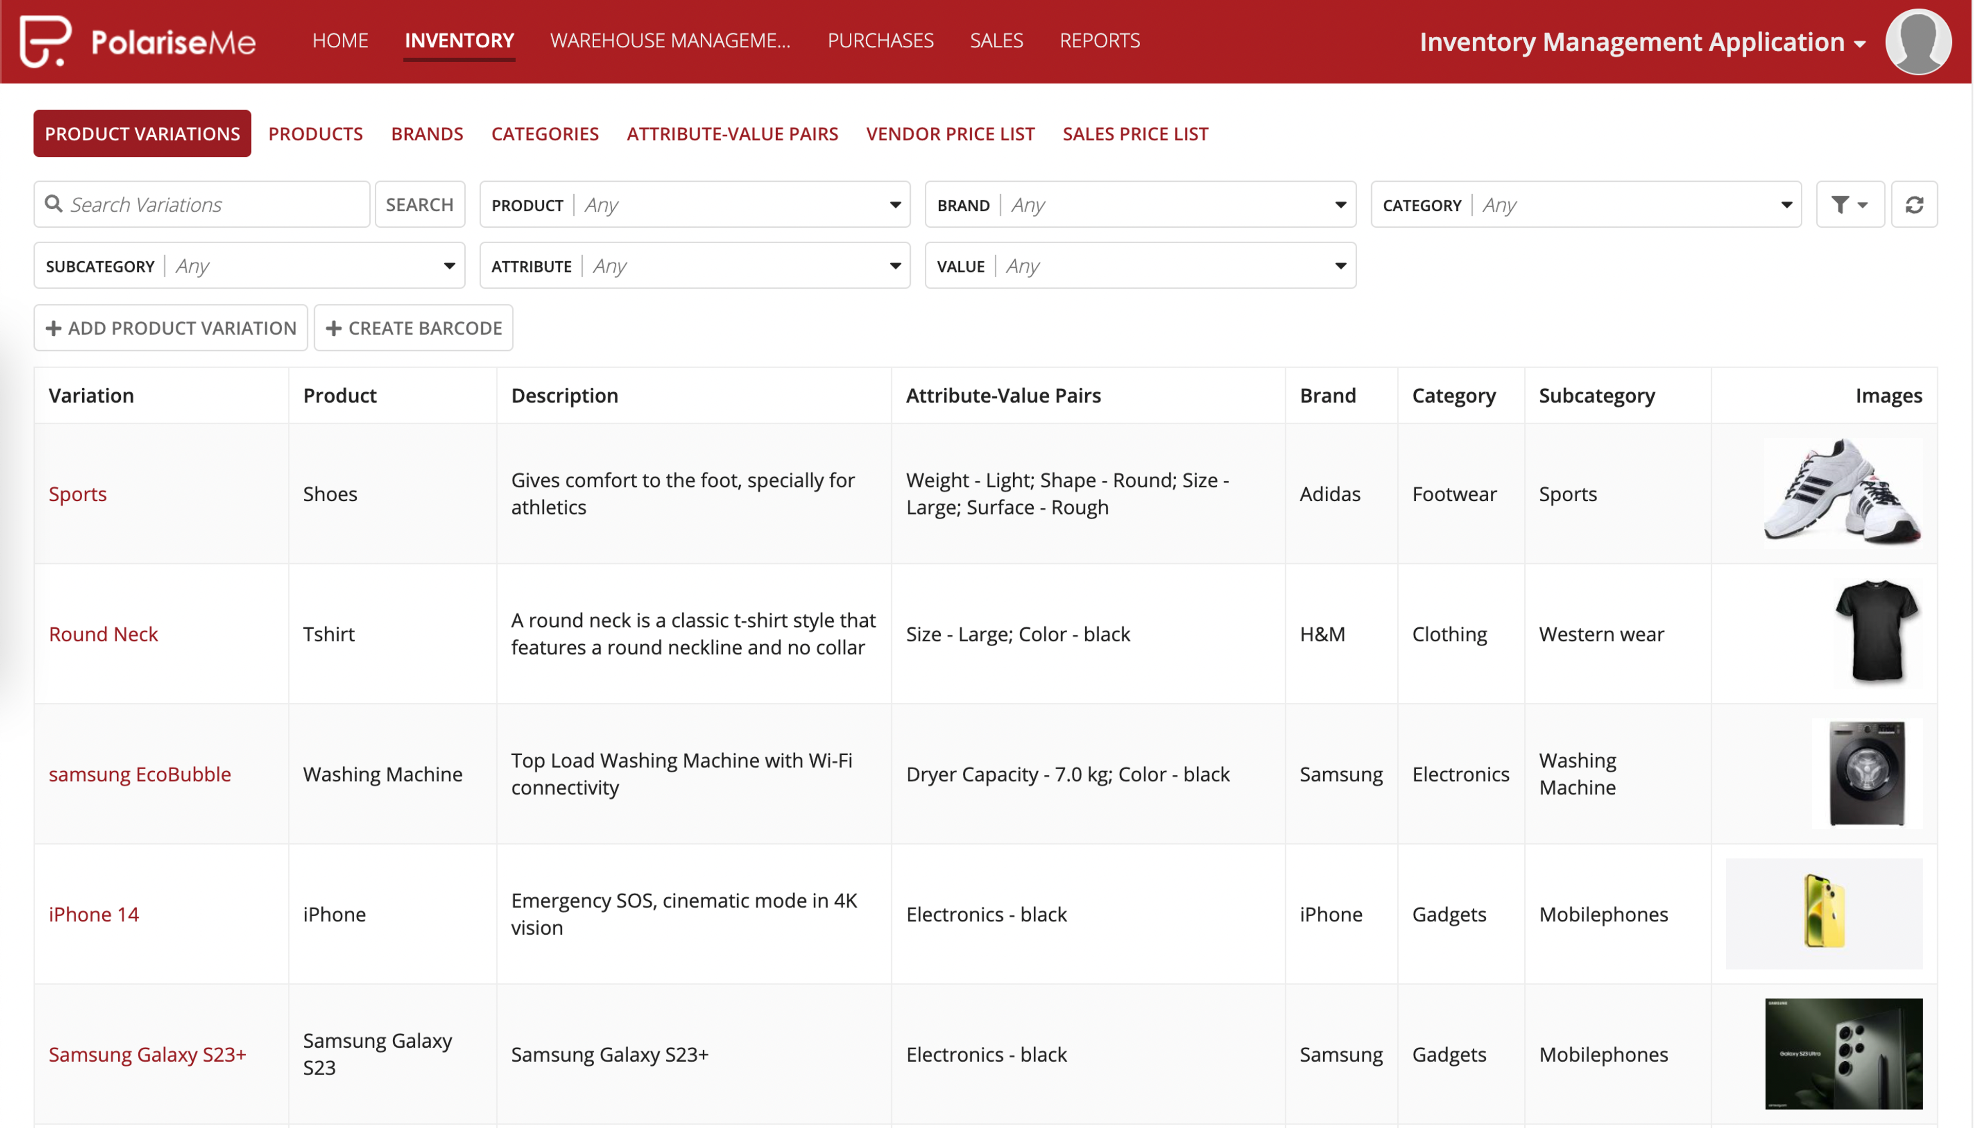Click CREATE BARCODE button

413,328
